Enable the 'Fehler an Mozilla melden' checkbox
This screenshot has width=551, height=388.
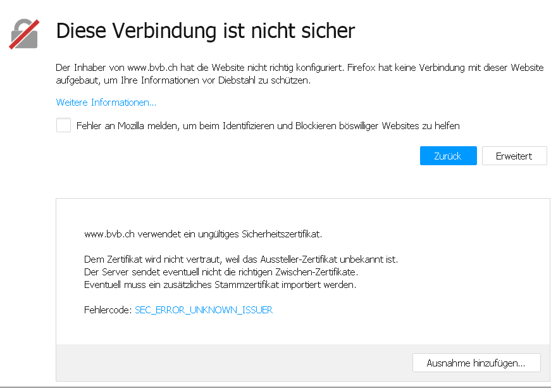point(64,125)
